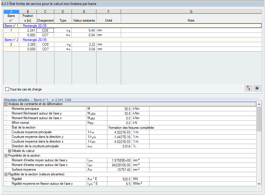The image size is (265, 195).
Task: Click existing value 2.22
Action: point(84,45)
